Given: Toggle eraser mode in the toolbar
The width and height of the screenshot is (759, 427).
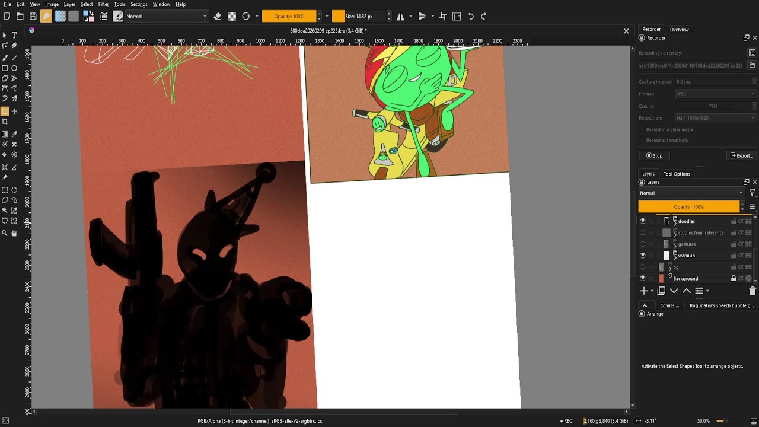Looking at the screenshot, I should (217, 17).
